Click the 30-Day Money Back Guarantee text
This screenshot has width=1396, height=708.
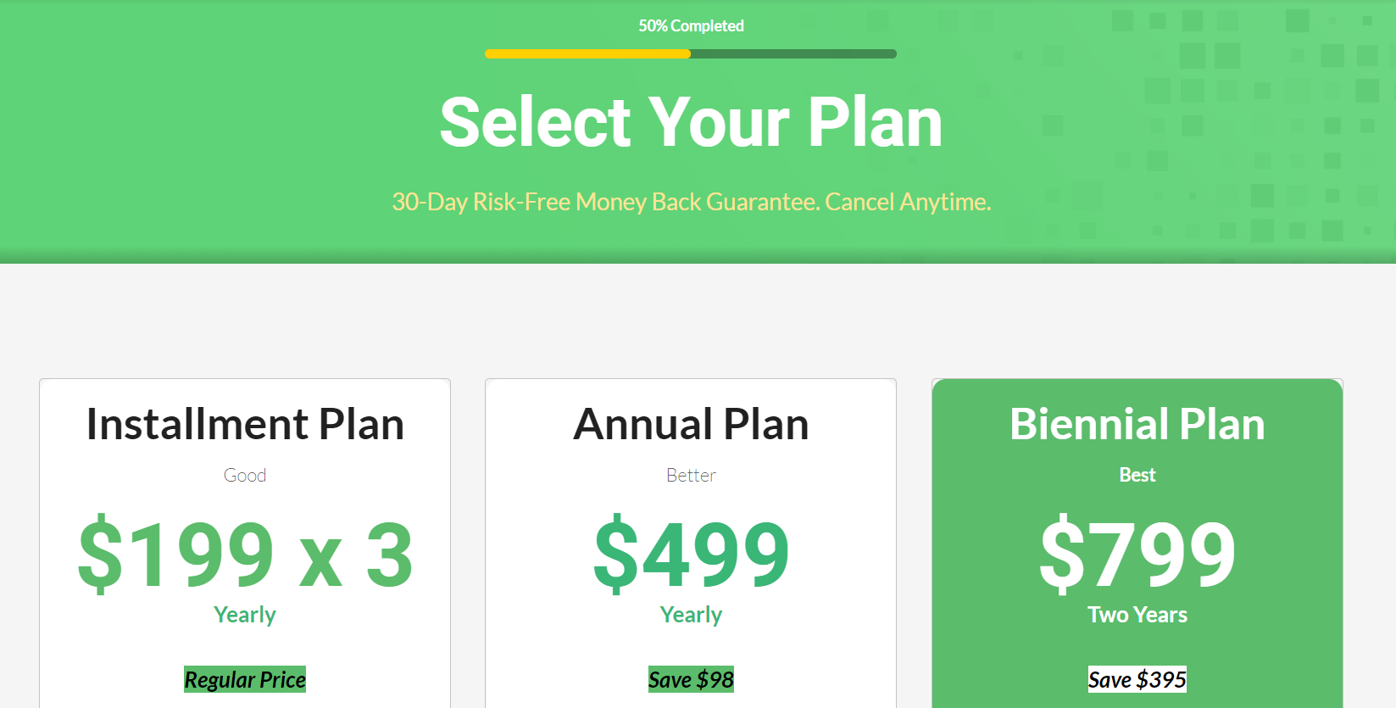[691, 202]
